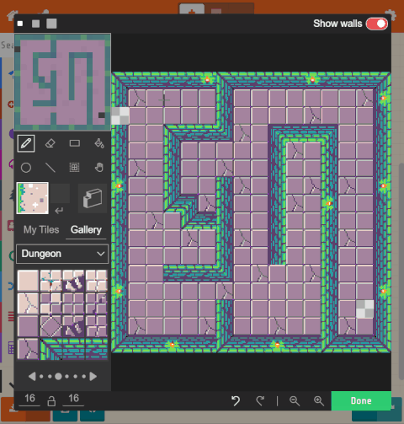404x424 pixels.
Task: Select the circle drawing tool
Action: point(26,168)
